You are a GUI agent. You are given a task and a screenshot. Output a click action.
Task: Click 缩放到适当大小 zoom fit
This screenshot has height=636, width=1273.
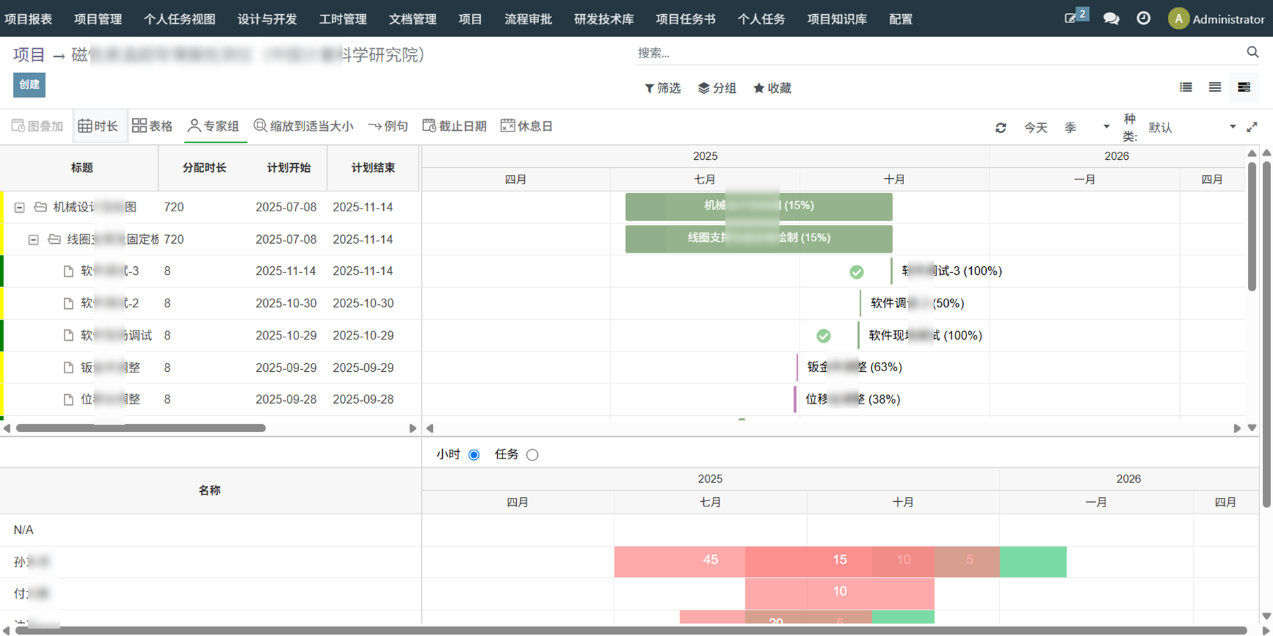pos(303,126)
